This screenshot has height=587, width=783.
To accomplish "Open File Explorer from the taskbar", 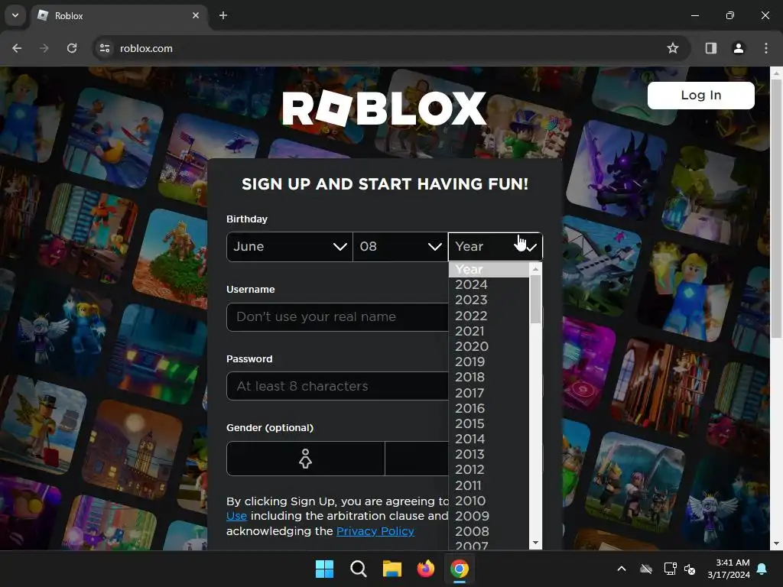I will 392,569.
